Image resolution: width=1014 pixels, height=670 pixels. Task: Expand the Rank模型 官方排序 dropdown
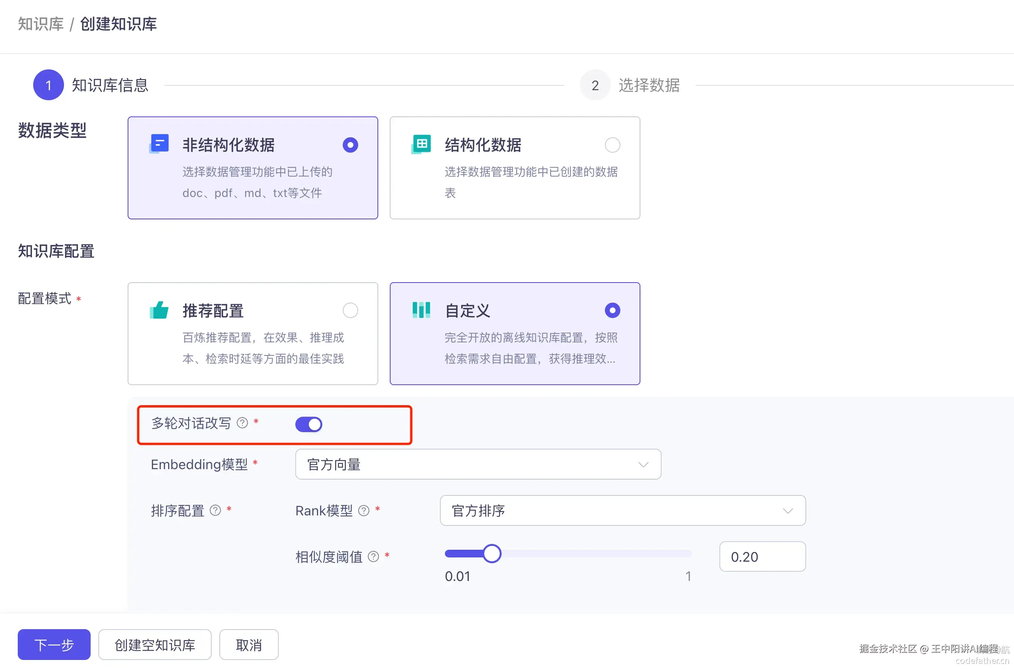click(x=622, y=510)
